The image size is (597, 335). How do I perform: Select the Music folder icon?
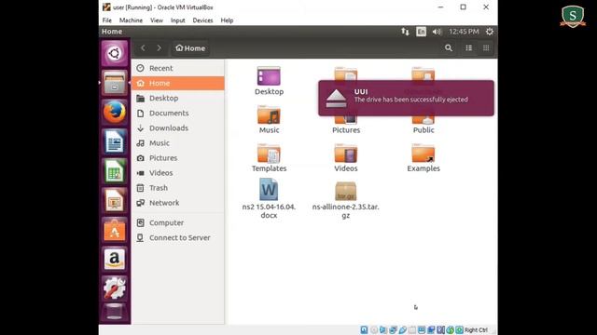(269, 119)
